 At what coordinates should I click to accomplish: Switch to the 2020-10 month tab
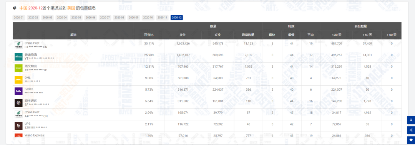(x=148, y=18)
